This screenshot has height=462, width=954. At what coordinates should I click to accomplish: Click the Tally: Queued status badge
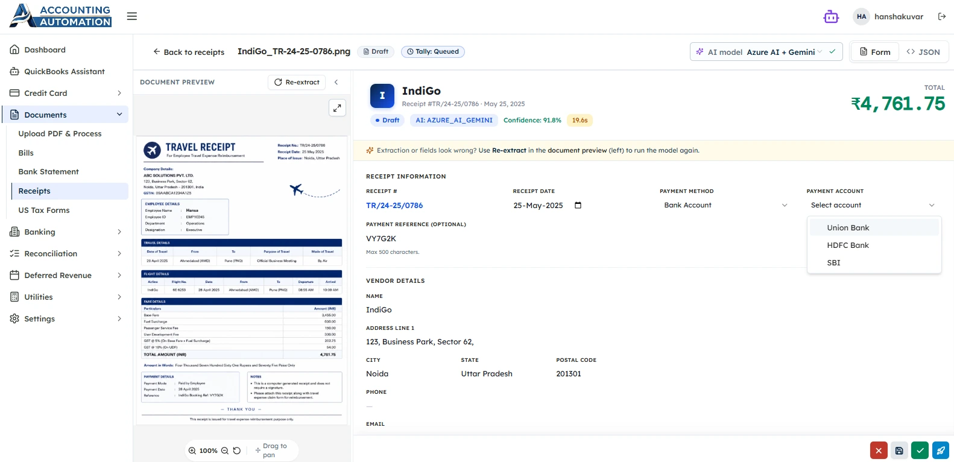click(433, 52)
